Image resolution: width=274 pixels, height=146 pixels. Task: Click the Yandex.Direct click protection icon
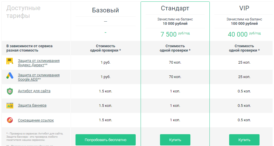click(x=10, y=61)
